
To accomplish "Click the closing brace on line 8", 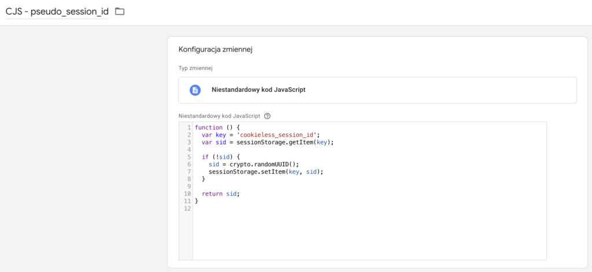I will (203, 180).
